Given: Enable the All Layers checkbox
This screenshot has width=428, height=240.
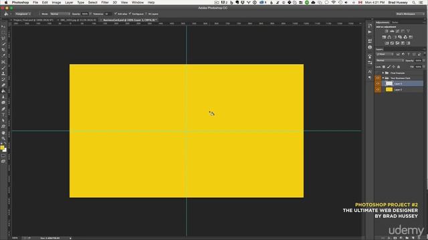Looking at the screenshot, I should 146,13.
